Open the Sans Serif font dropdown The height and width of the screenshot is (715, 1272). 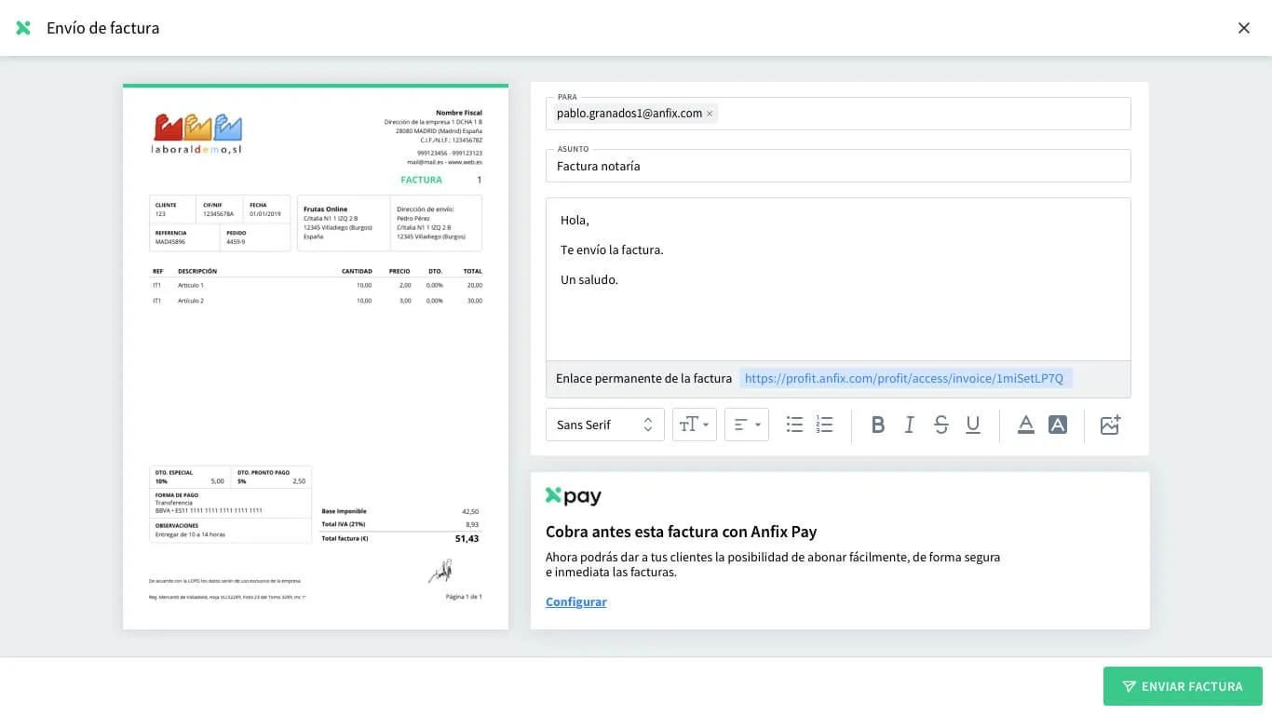click(x=605, y=425)
